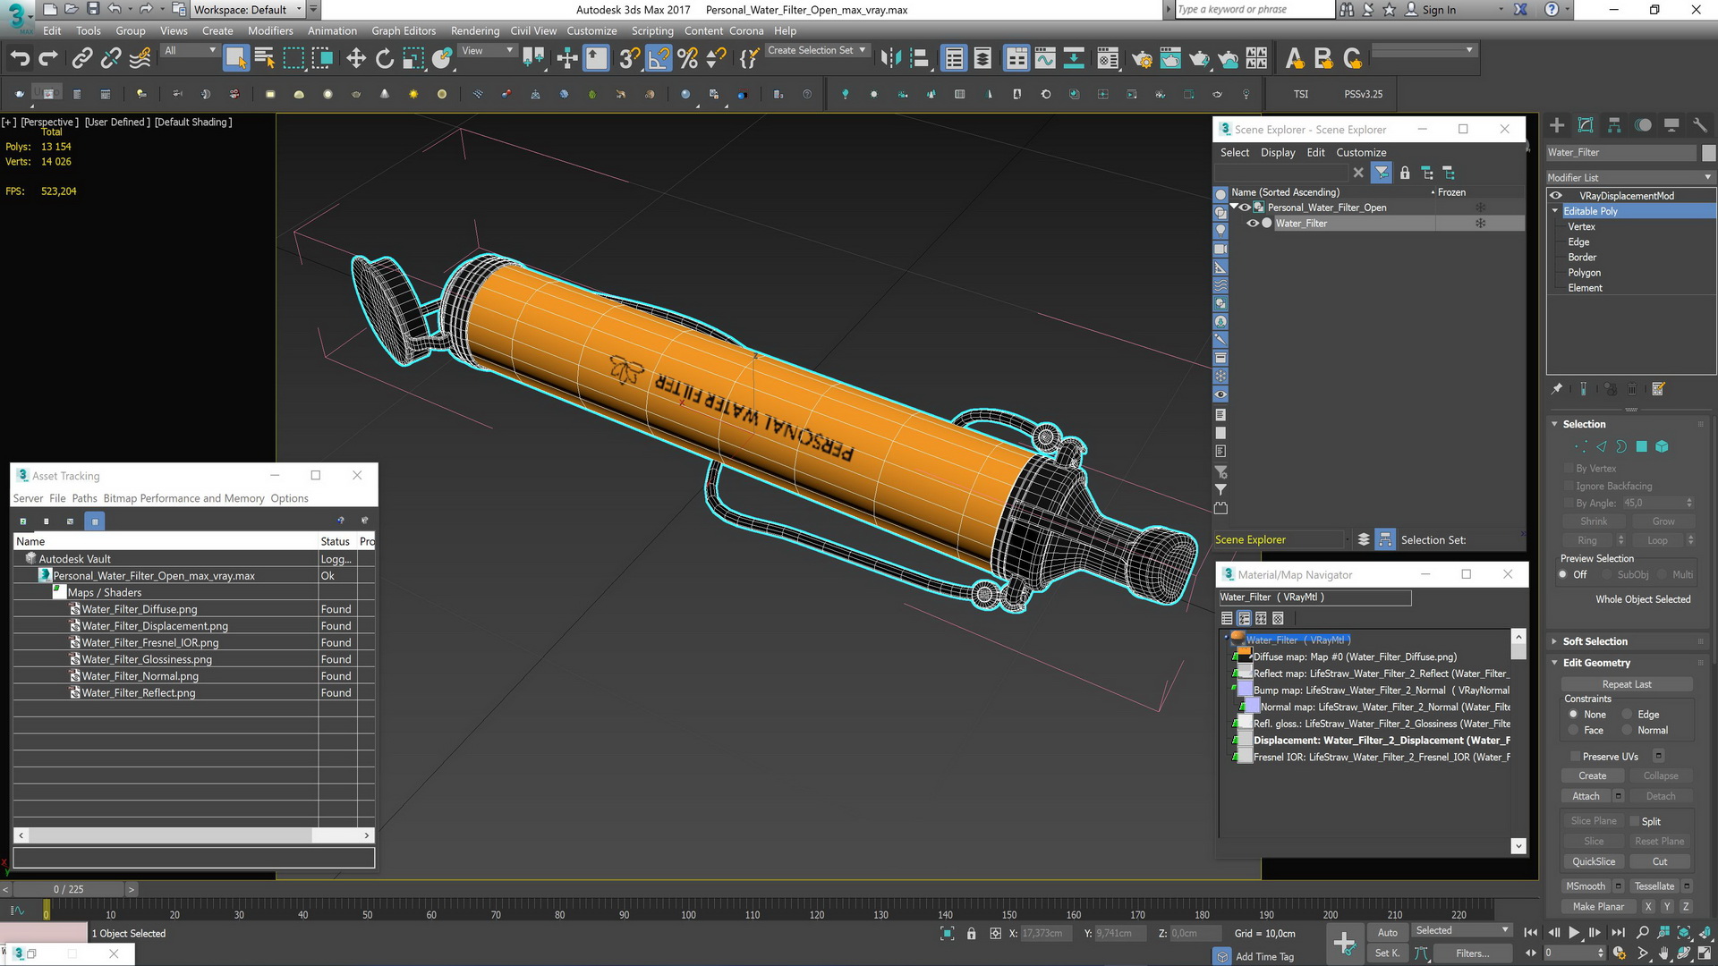Activate Select and Move tool
The width and height of the screenshot is (1718, 966).
pos(356,59)
